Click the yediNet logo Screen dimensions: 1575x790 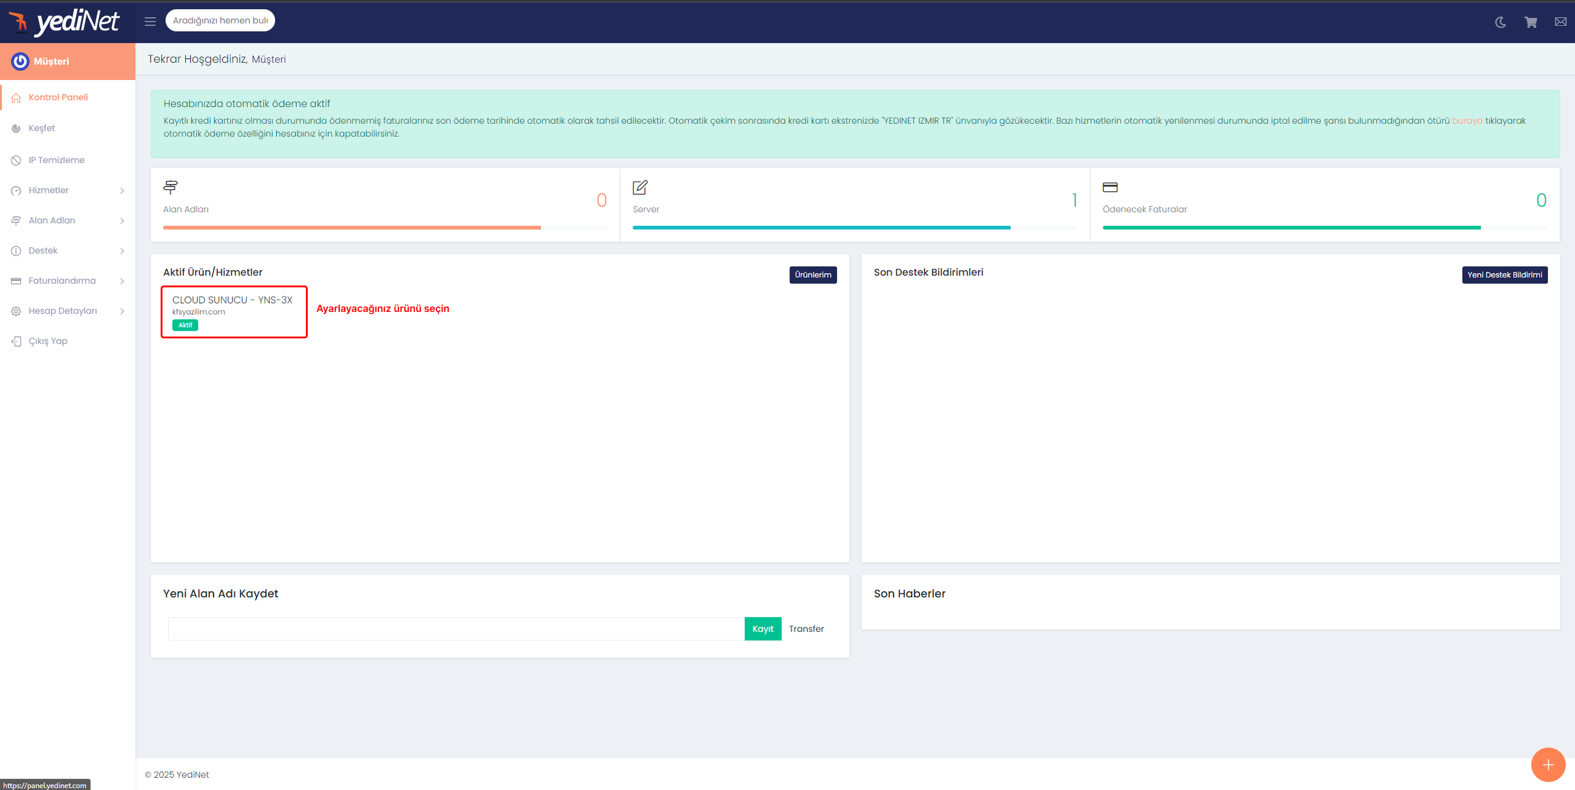click(x=65, y=22)
